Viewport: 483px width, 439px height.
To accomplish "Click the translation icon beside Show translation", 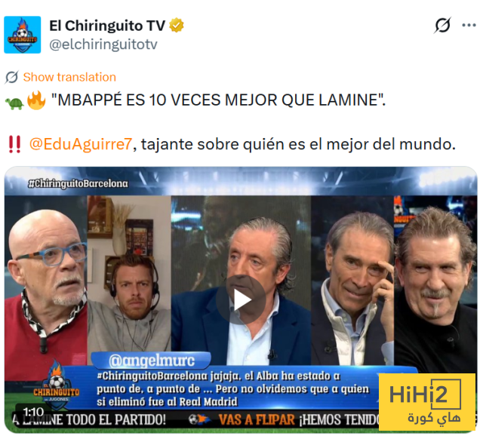I will point(12,77).
